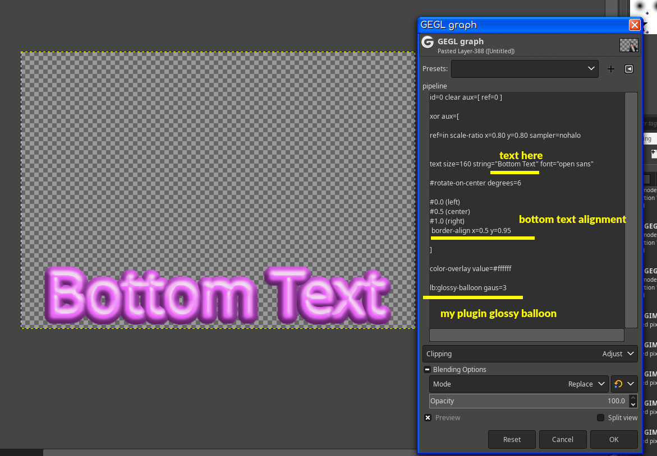Decrease opacity with the down stepper arrow
Viewport: 657px width, 456px height.
(x=633, y=404)
